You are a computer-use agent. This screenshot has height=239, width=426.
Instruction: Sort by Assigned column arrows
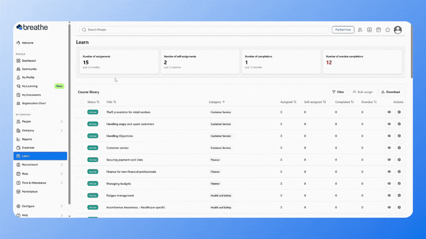click(x=295, y=102)
